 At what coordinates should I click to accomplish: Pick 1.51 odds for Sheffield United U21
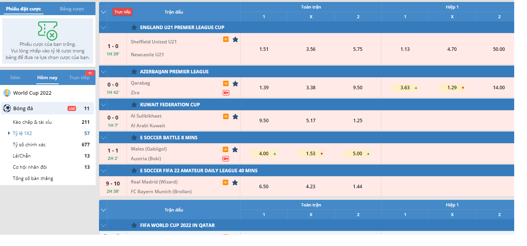[264, 49]
